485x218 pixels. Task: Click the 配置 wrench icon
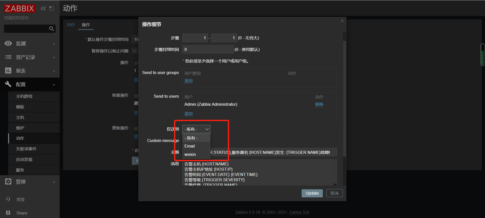[8, 84]
